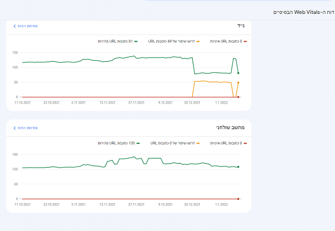Click 27.11.2021 date on desktop chart axis
335x231 pixels.
(136, 204)
